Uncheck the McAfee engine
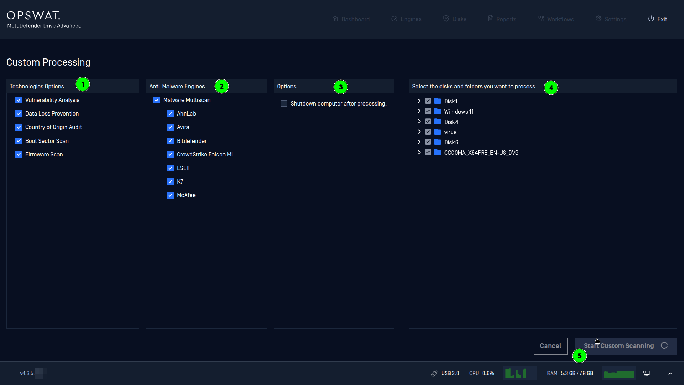Screen dimensions: 684x385 170,195
